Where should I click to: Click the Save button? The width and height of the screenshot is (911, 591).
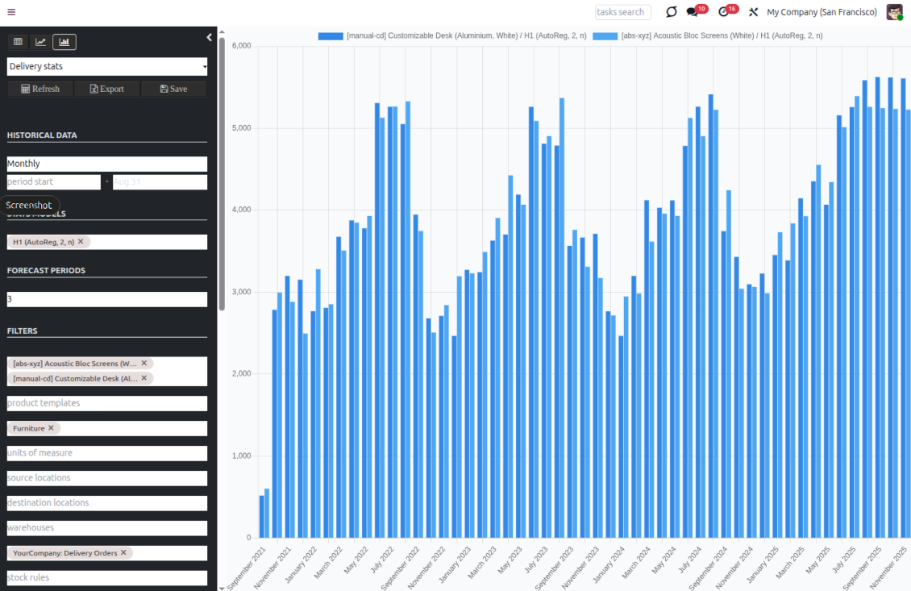(x=173, y=89)
